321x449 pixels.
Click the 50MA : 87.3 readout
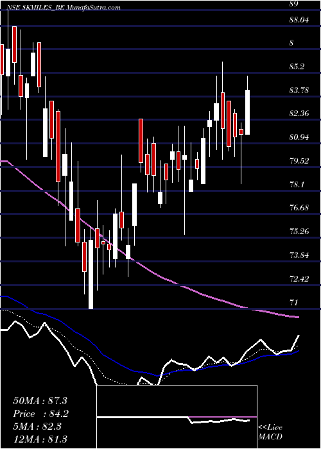pos(40,401)
